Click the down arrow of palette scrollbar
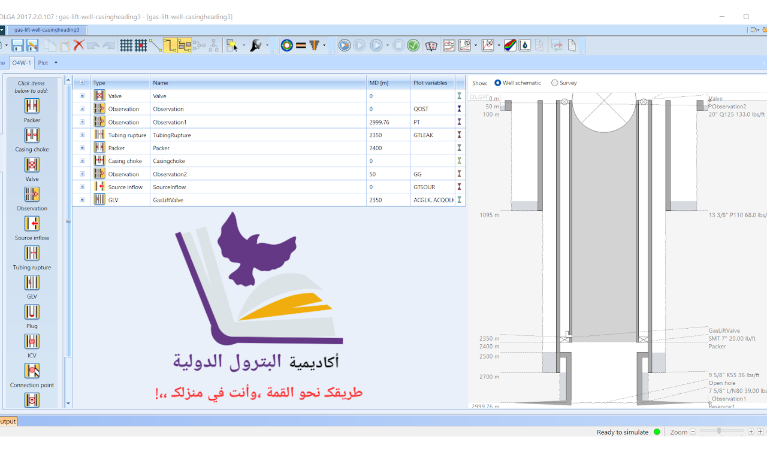Image resolution: width=767 pixels, height=449 pixels. click(x=68, y=404)
